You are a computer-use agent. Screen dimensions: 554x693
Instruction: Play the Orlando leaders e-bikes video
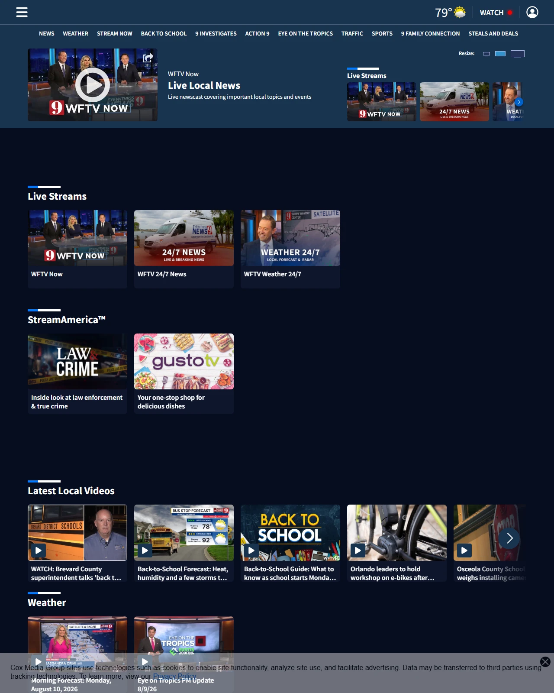397,543
